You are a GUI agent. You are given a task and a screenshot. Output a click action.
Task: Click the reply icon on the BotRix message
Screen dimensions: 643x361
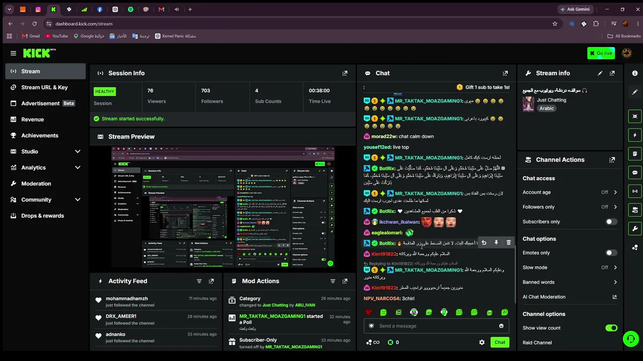pos(484,243)
